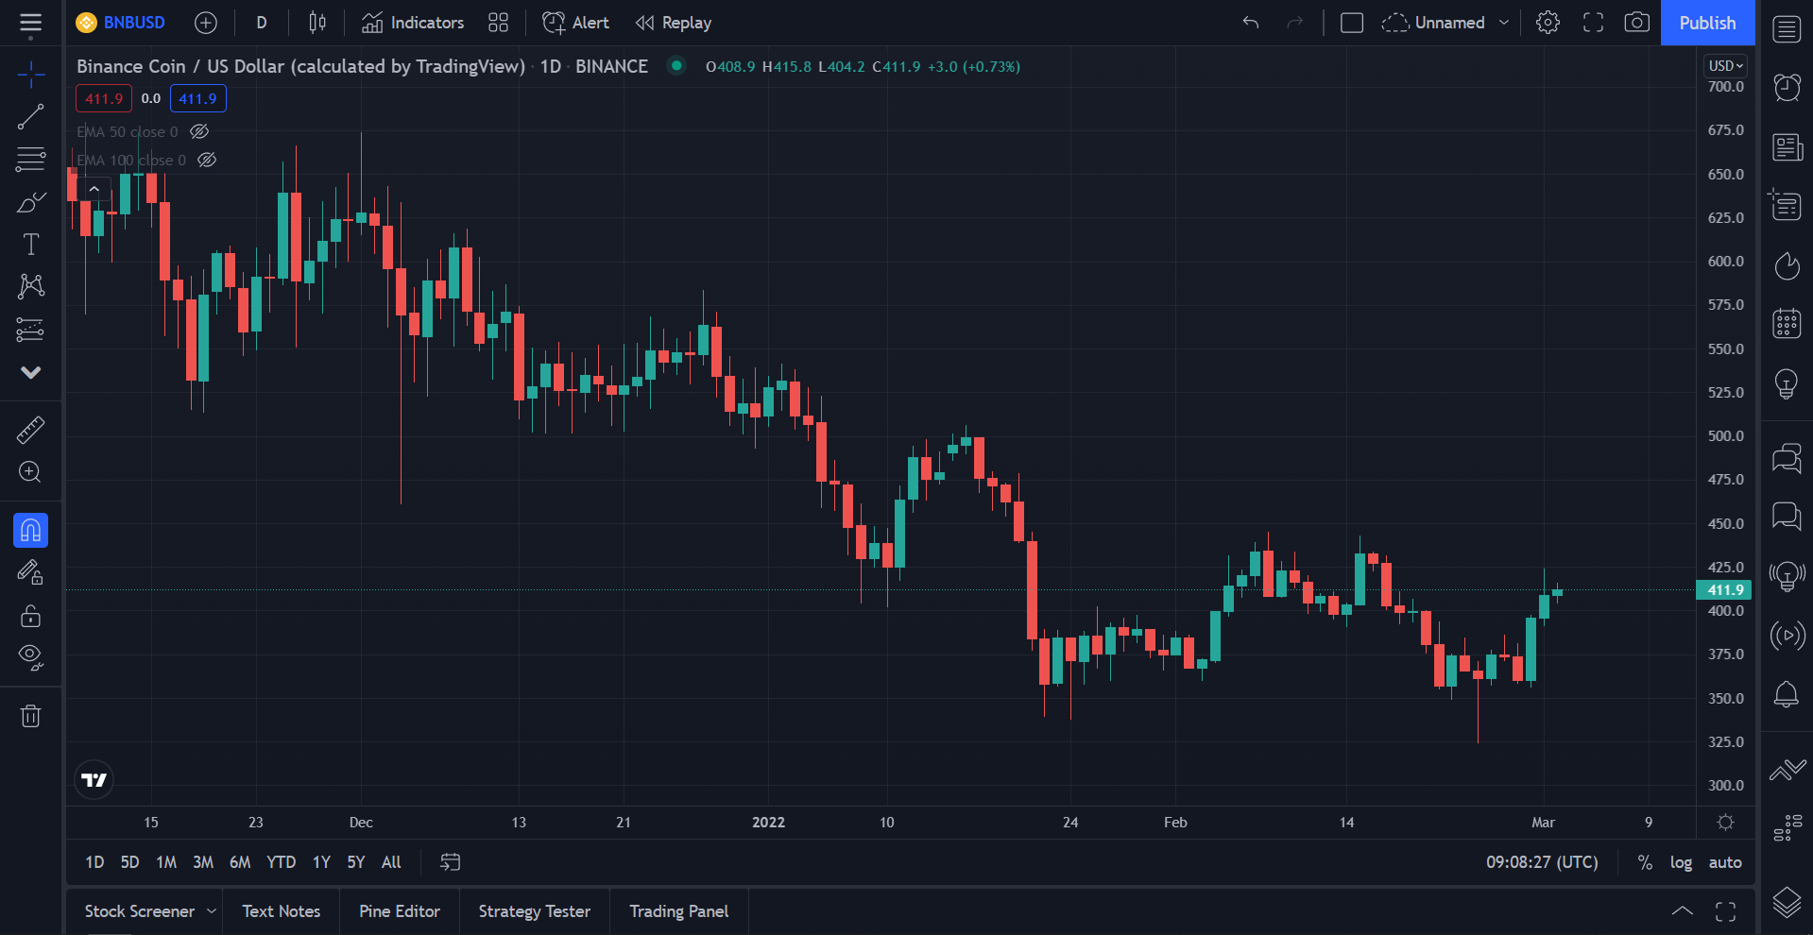Open the News panel
Image resolution: width=1813 pixels, height=935 pixels.
tap(1787, 146)
